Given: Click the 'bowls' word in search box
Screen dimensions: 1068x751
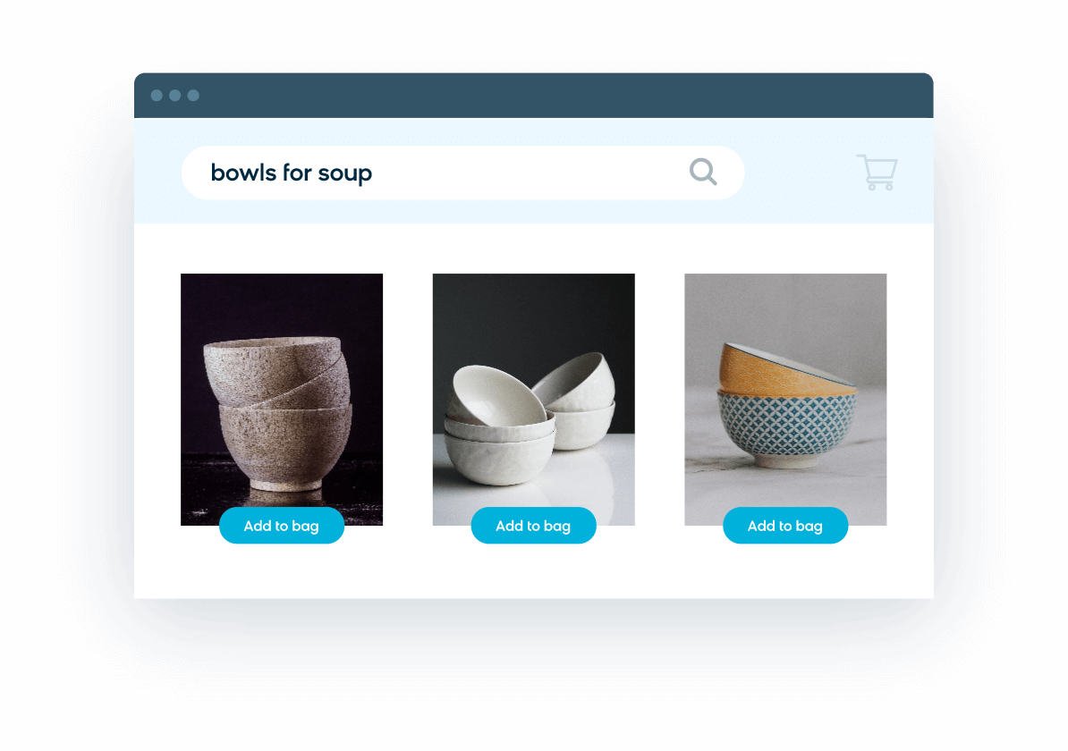Looking at the screenshot, I should (x=243, y=173).
